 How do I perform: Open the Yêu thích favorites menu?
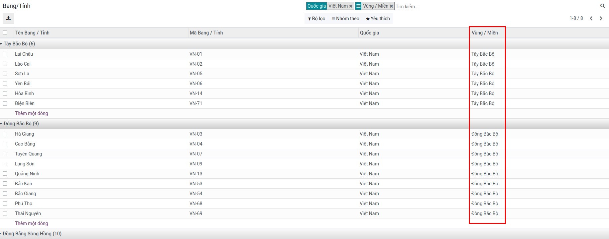[378, 19]
